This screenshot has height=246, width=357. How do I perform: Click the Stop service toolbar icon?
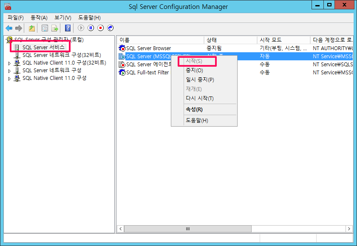(100, 28)
